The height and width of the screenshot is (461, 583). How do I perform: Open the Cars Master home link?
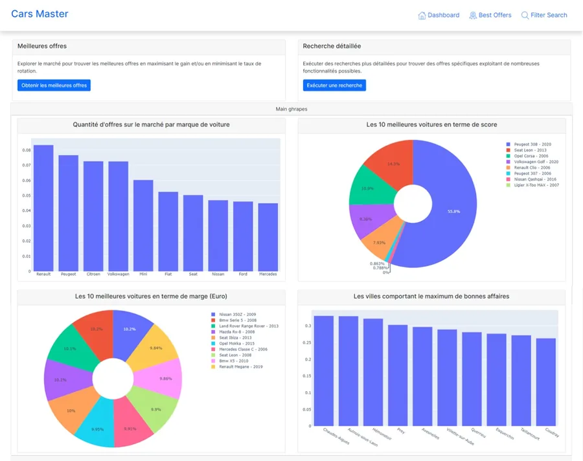point(40,14)
